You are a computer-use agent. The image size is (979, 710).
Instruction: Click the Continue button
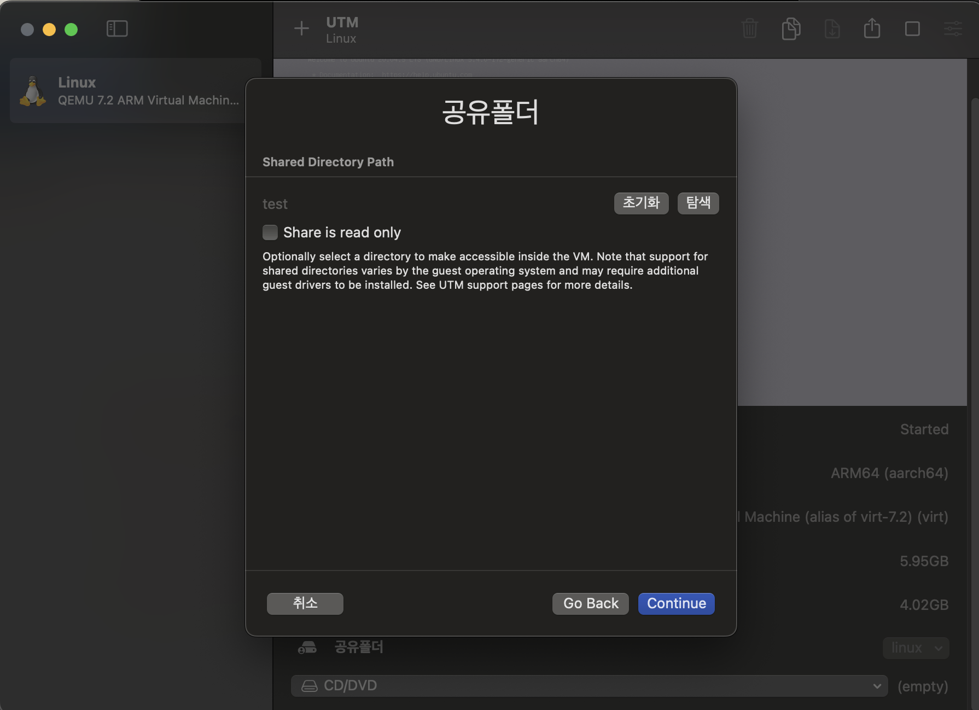pos(677,603)
